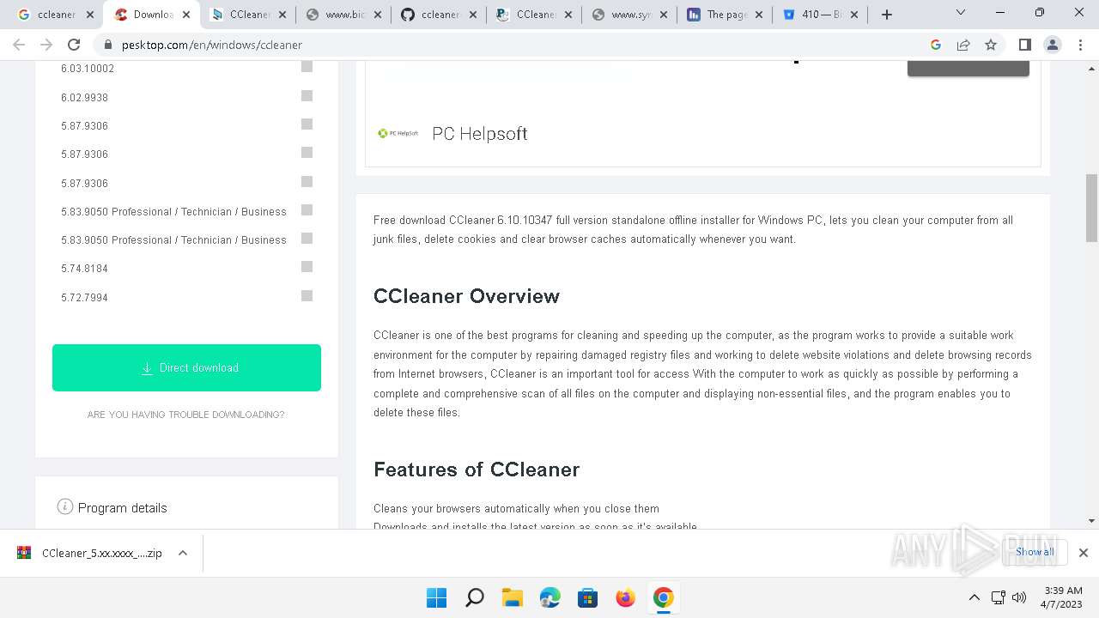Open the Chrome profile menu
Screen dimensions: 1099x618
(1052, 45)
